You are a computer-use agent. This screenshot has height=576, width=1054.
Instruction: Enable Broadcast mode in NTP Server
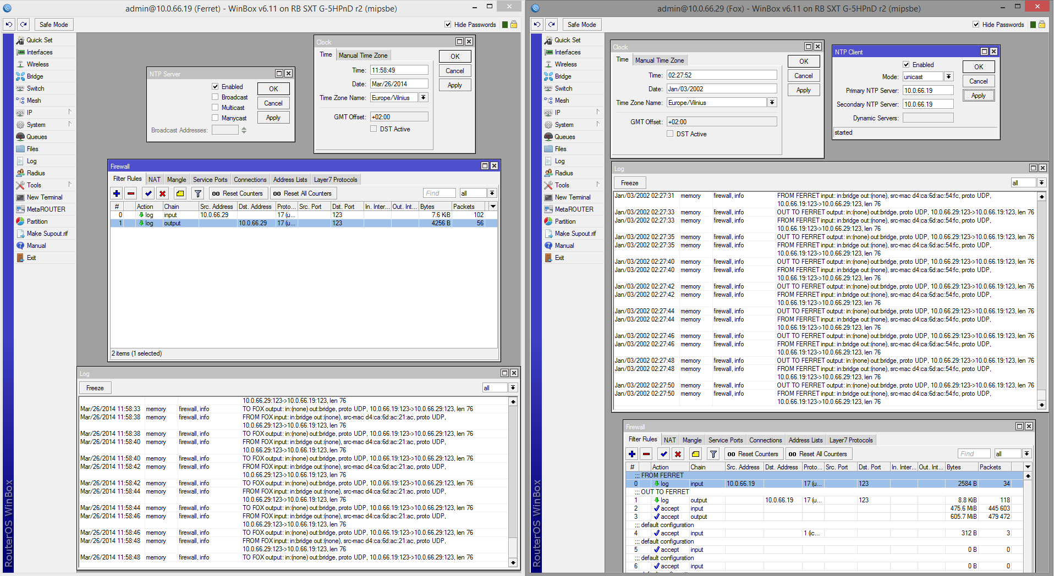click(x=215, y=97)
